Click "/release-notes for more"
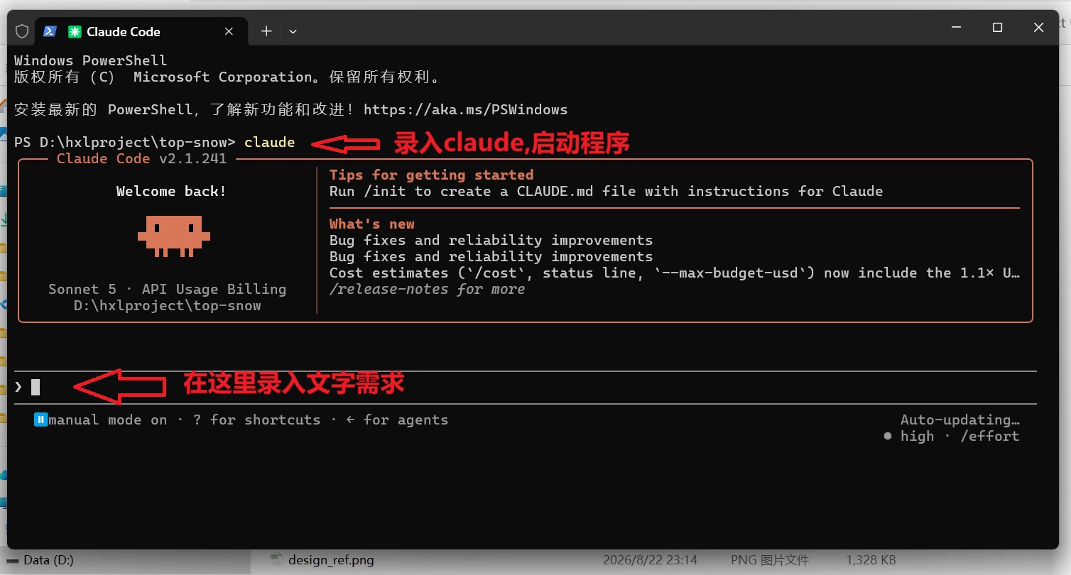1071x575 pixels. click(x=427, y=290)
